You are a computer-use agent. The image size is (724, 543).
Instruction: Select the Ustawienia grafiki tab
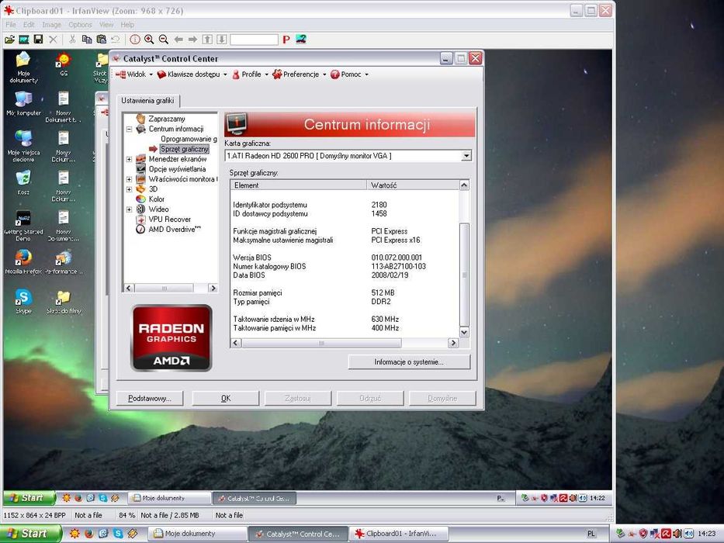point(147,101)
